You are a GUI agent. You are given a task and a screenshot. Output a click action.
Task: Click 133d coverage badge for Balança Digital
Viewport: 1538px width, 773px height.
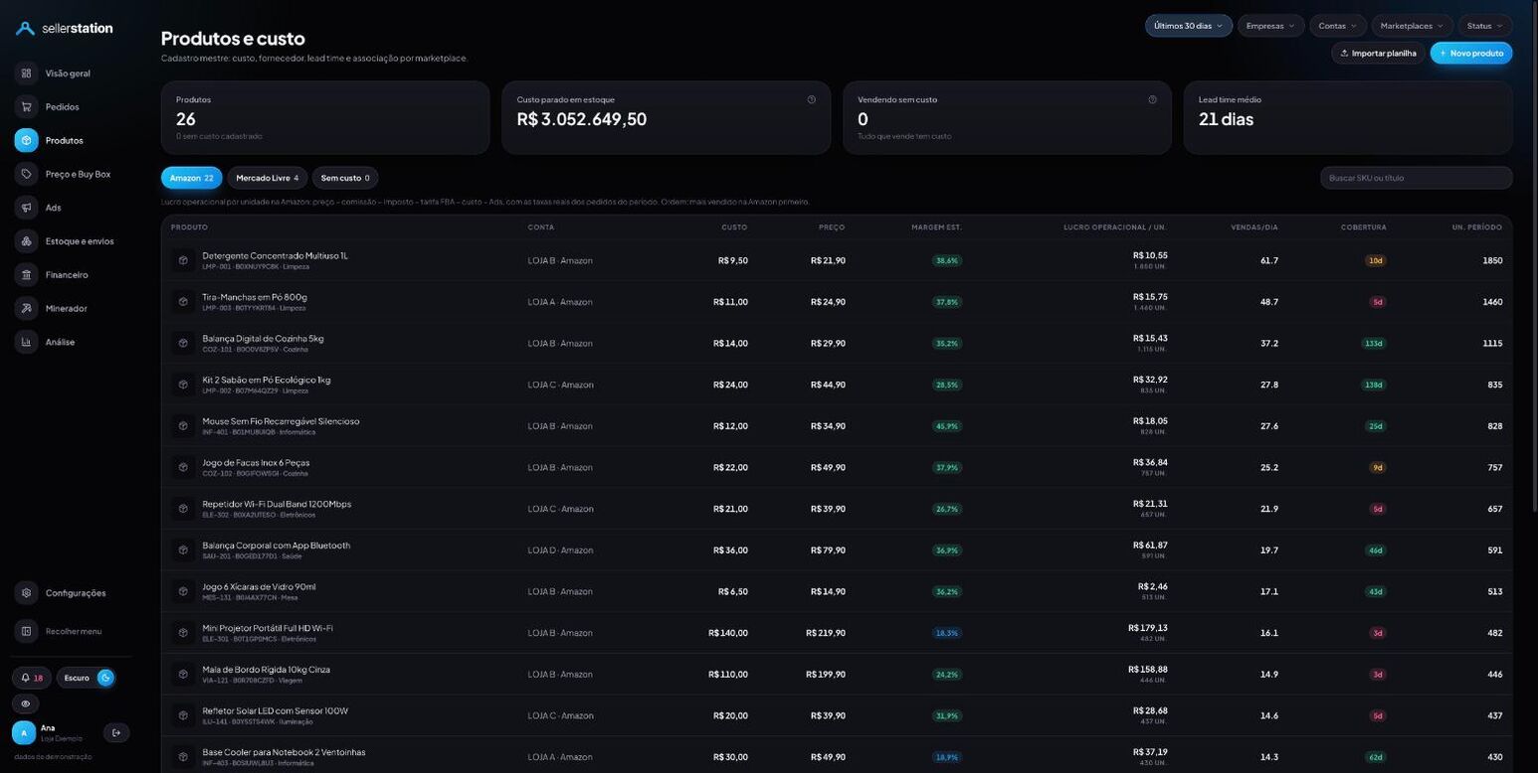1374,344
